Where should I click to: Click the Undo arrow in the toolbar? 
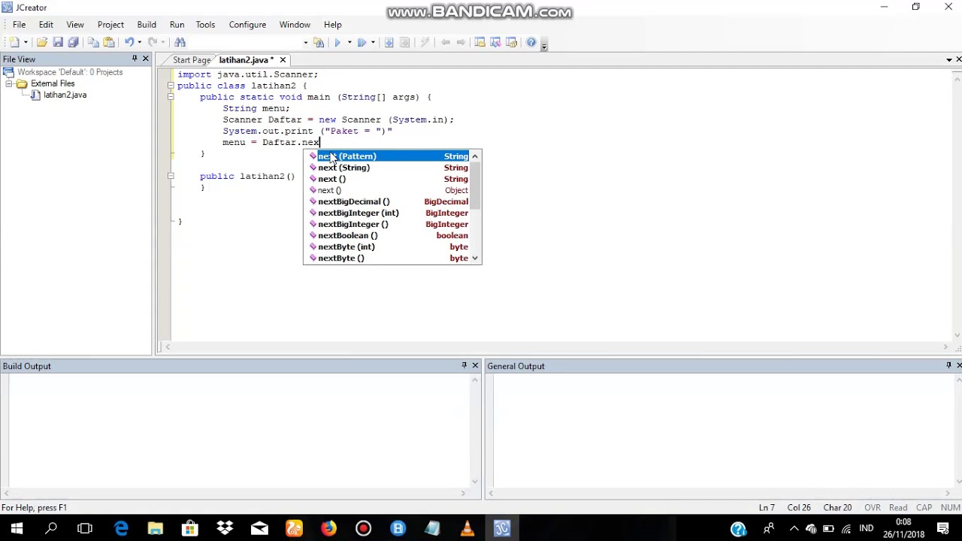(129, 43)
